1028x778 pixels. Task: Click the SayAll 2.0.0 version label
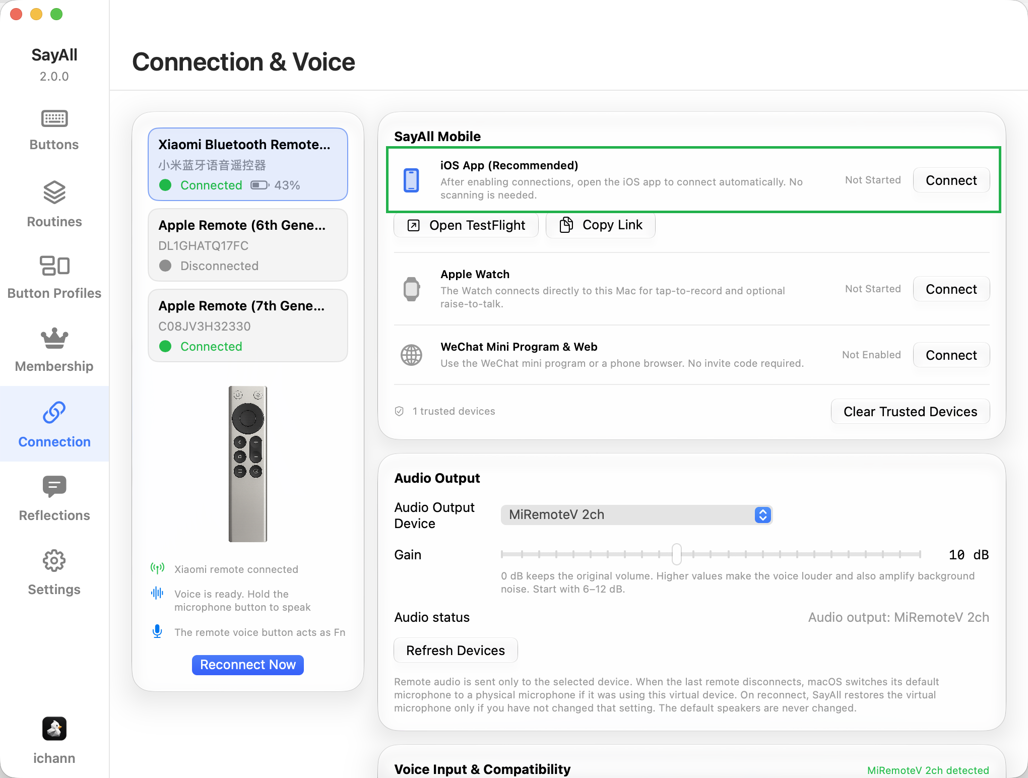54,77
